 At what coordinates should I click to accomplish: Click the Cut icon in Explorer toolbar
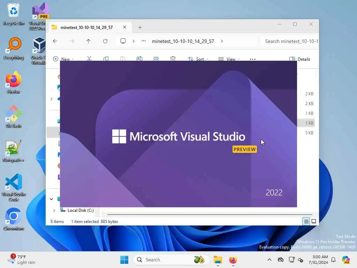pyautogui.click(x=89, y=59)
